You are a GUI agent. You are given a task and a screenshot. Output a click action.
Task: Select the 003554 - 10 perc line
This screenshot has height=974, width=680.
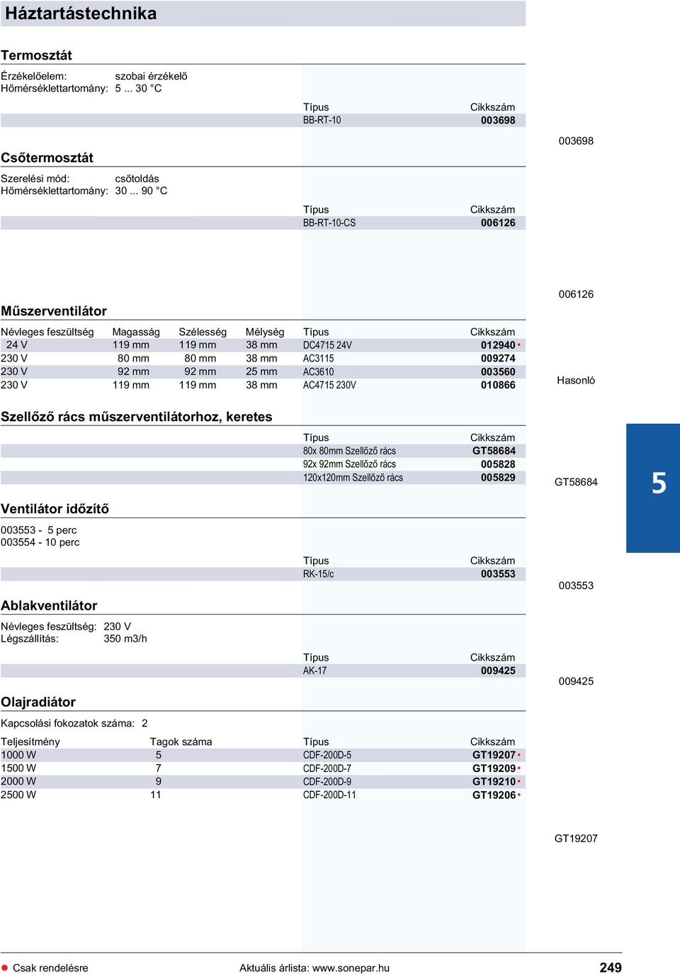coord(40,542)
